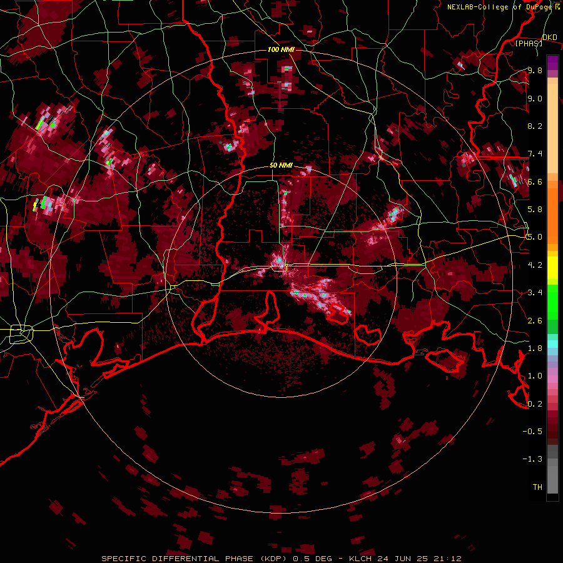The image size is (563, 563).
Task: Click the KLCH station identifier in the caption
Action: click(361, 559)
